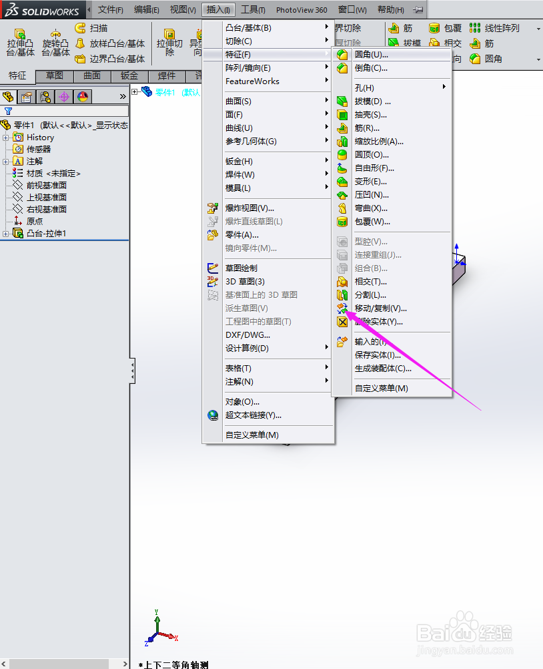543x669 pixels.
Task: Switch to the 曲面 surface tab
Action: tap(92, 76)
